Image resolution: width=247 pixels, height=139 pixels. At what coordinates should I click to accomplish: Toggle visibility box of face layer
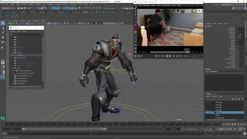[207, 115]
